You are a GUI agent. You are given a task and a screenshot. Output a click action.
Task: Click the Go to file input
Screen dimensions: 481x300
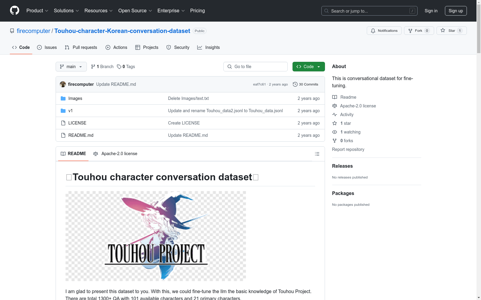pyautogui.click(x=256, y=67)
